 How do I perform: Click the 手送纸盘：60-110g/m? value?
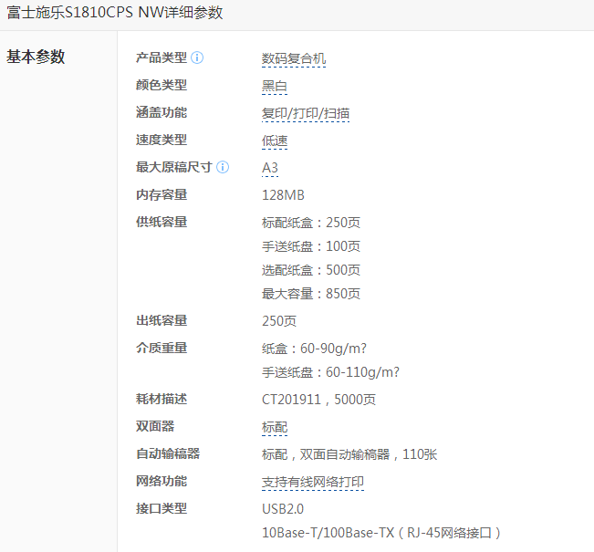[330, 372]
